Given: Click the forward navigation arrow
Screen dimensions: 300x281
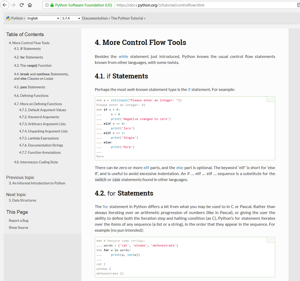Looking at the screenshot, I should 13,5.
